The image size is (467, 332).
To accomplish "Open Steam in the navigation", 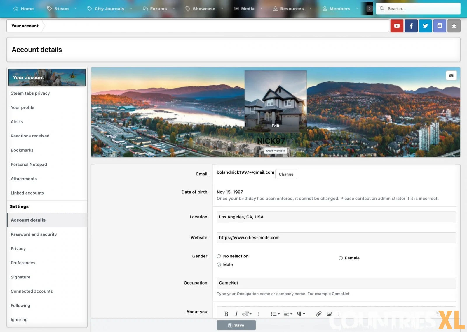I will [58, 9].
